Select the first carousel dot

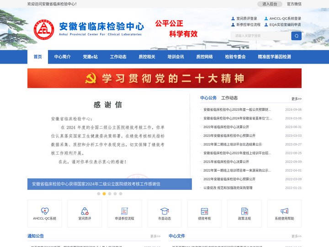click(x=99, y=193)
